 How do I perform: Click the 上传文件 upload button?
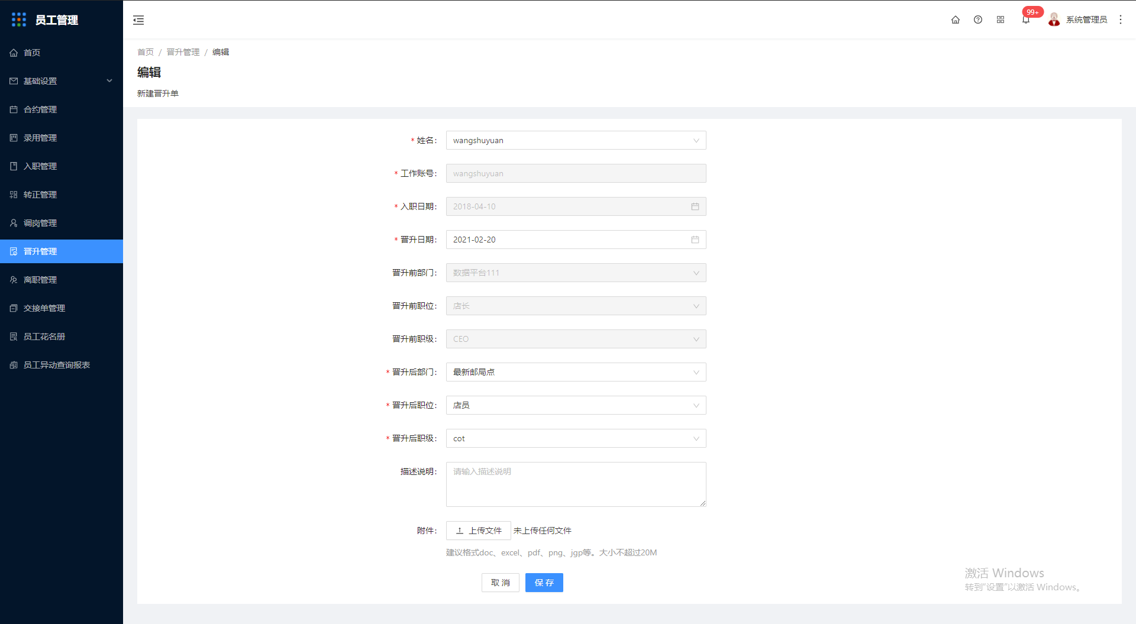[478, 531]
